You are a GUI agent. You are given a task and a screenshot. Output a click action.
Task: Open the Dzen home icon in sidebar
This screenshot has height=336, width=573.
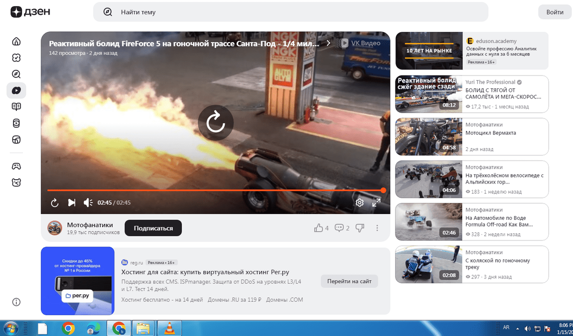[16, 41]
